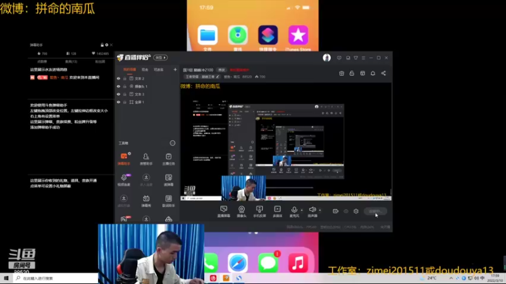506x284 pixels.
Task: Hide the 摄像头 1 source layer
Action: point(118,86)
